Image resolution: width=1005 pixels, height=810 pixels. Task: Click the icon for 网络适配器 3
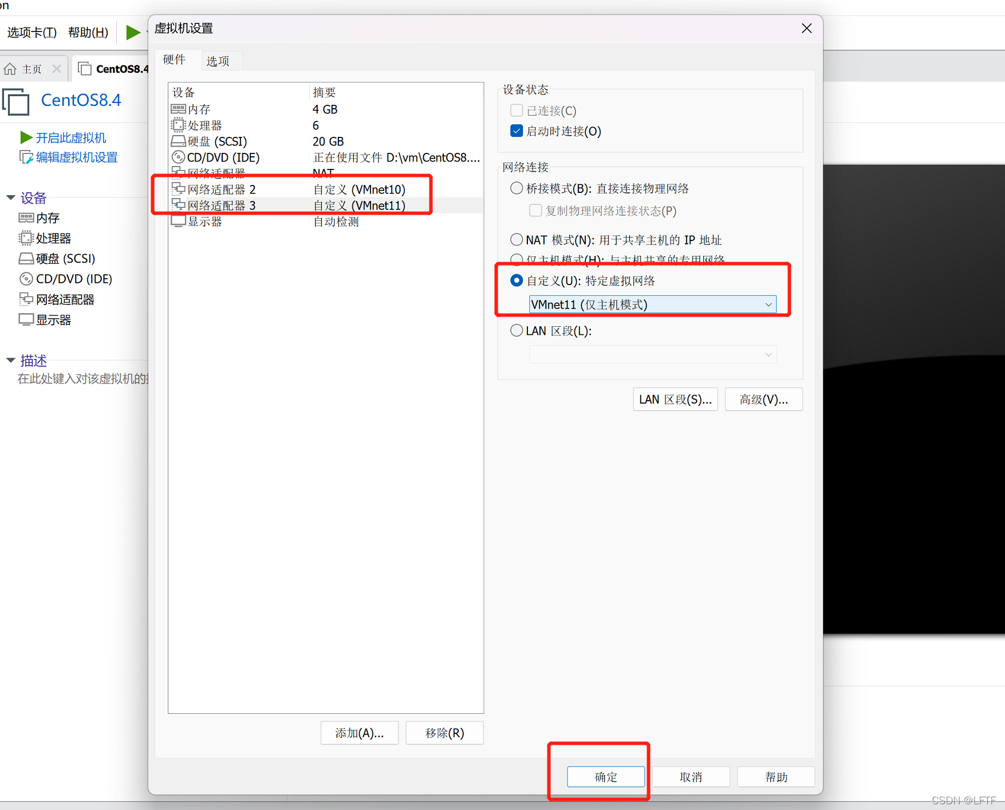pyautogui.click(x=178, y=205)
